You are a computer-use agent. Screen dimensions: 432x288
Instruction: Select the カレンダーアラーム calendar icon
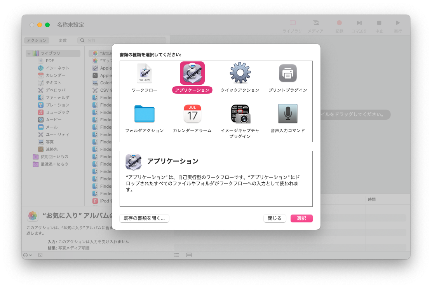tap(192, 113)
